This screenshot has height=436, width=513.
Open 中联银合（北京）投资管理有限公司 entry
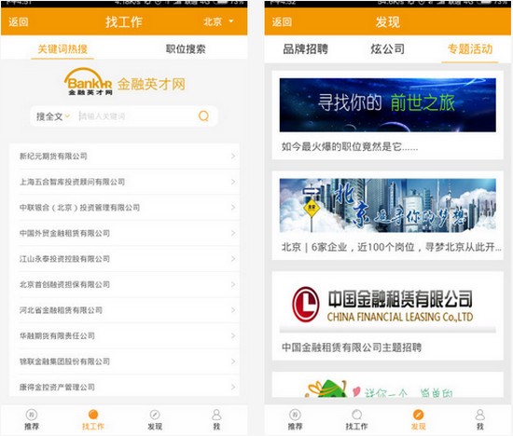pyautogui.click(x=124, y=208)
